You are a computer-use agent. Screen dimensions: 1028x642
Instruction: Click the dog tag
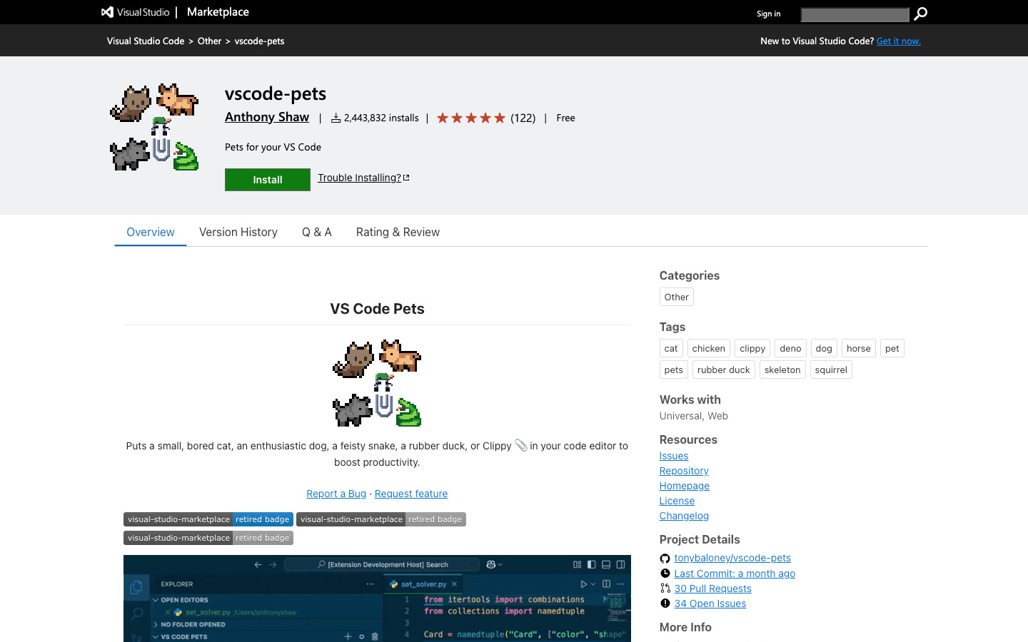[824, 348]
